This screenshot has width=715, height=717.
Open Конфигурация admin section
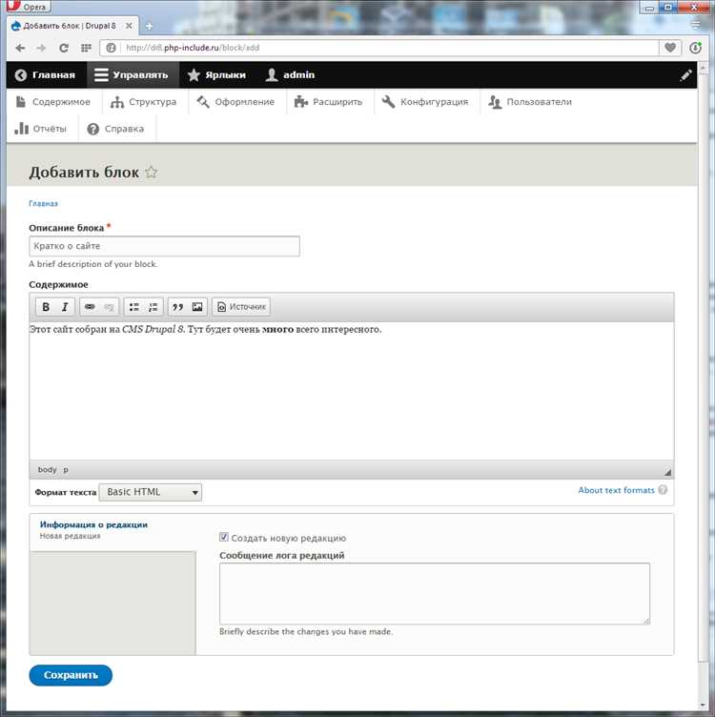425,102
